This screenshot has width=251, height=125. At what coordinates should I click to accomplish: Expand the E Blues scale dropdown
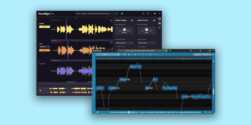[106, 54]
